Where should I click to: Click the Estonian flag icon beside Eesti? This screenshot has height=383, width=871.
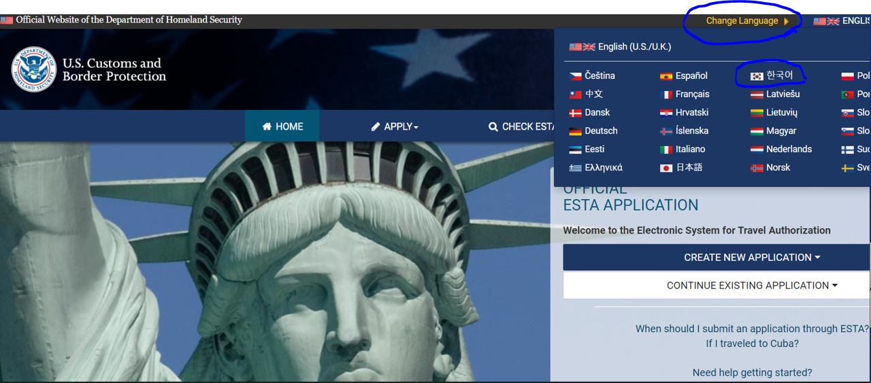pyautogui.click(x=575, y=149)
